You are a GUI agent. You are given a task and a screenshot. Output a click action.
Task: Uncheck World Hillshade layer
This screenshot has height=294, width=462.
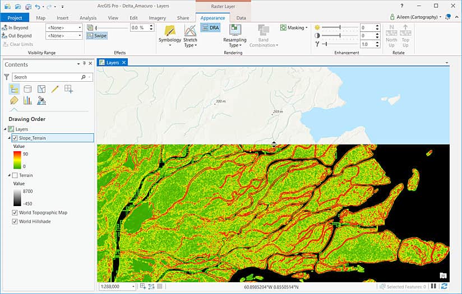pos(15,221)
